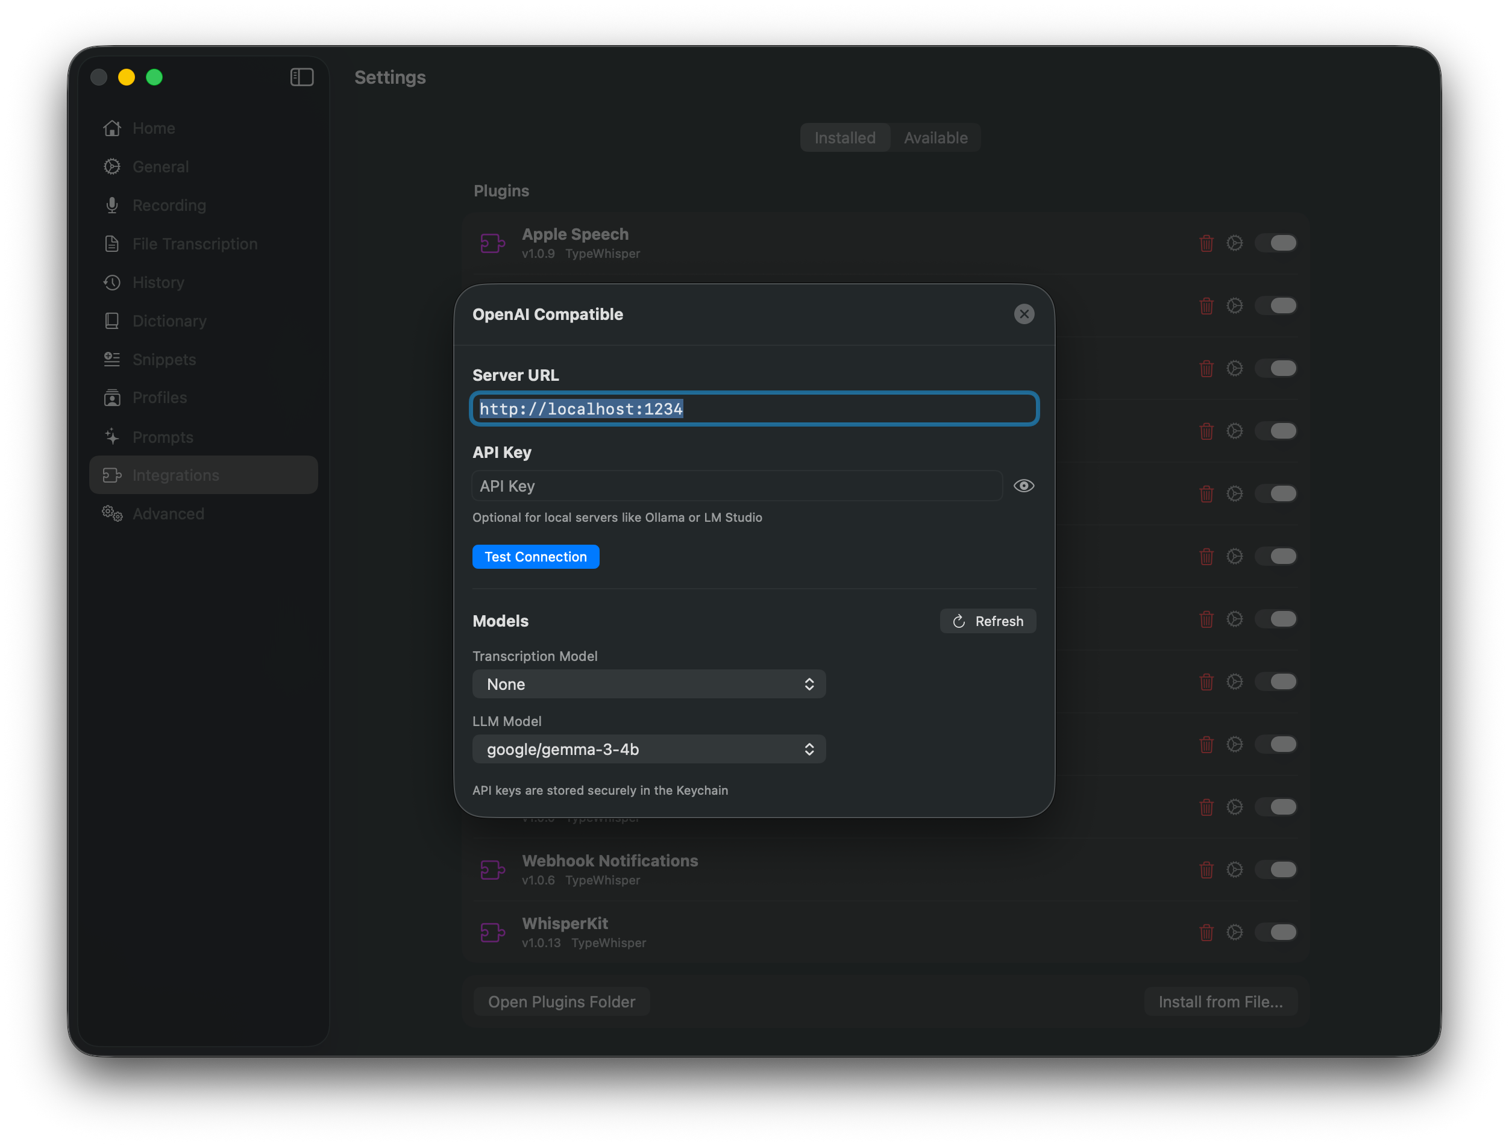The width and height of the screenshot is (1509, 1146).
Task: Open Snippets settings
Action: pos(163,360)
